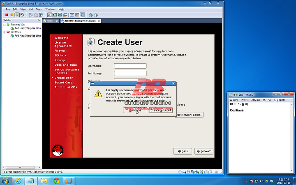Click the CD/DVD device status bar icon
296x185 pixels.
[180, 172]
